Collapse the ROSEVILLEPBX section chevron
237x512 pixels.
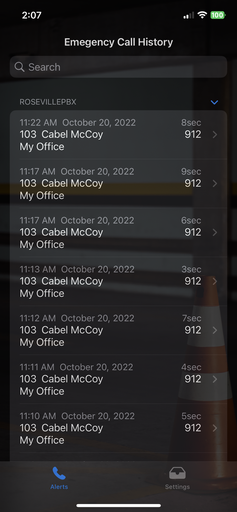[214, 102]
